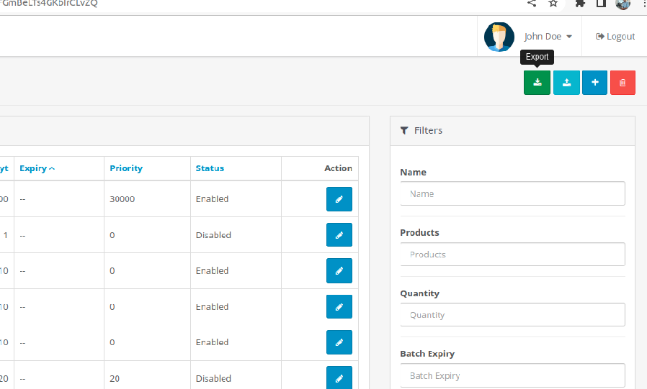Click the browser share icon

coord(532,4)
